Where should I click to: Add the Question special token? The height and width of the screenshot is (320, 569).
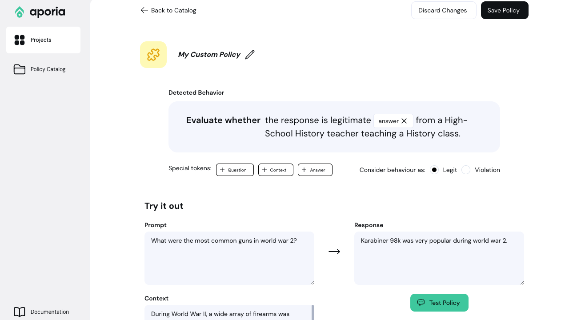coord(235,170)
